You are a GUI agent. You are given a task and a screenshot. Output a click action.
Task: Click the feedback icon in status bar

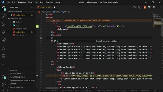click(x=155, y=90)
